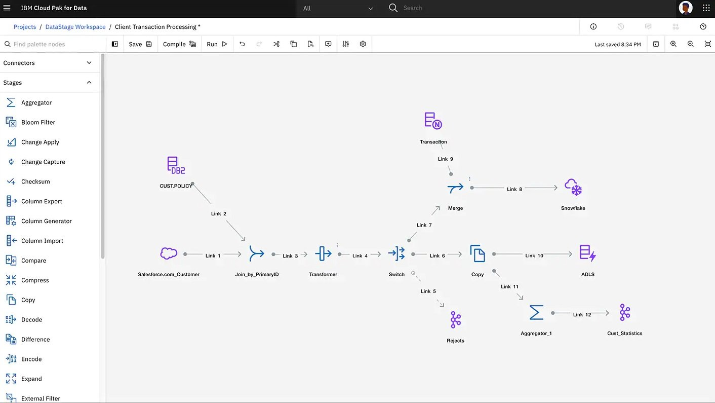Click the CUST.POLICY Db2 node

tap(175, 165)
